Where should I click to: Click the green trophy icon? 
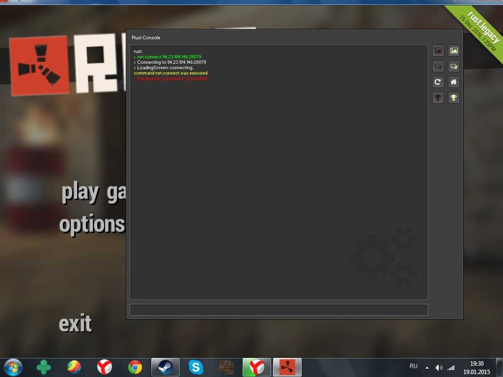tap(453, 98)
